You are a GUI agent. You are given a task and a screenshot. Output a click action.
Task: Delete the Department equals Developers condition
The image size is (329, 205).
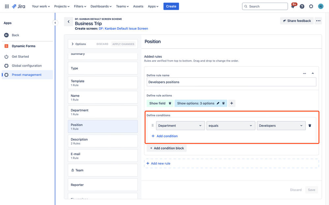pos(310,125)
